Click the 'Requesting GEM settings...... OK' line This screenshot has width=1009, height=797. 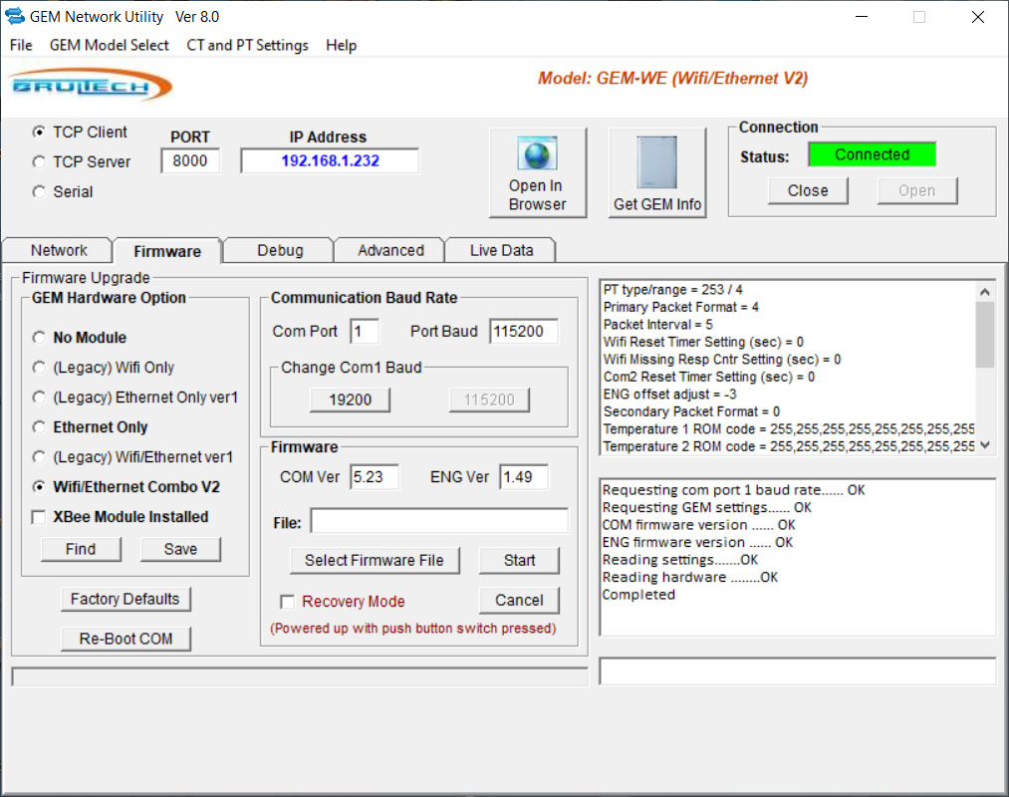706,507
